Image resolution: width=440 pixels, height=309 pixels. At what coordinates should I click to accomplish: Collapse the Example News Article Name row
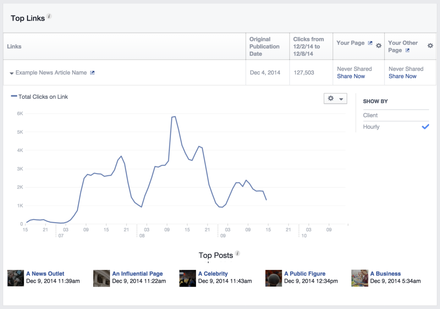tap(12, 73)
